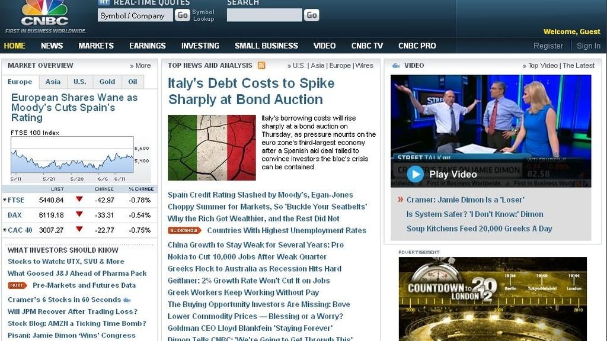The image size is (607, 341).
Task: Open Choppy Summer for Markets story
Action: point(267,207)
